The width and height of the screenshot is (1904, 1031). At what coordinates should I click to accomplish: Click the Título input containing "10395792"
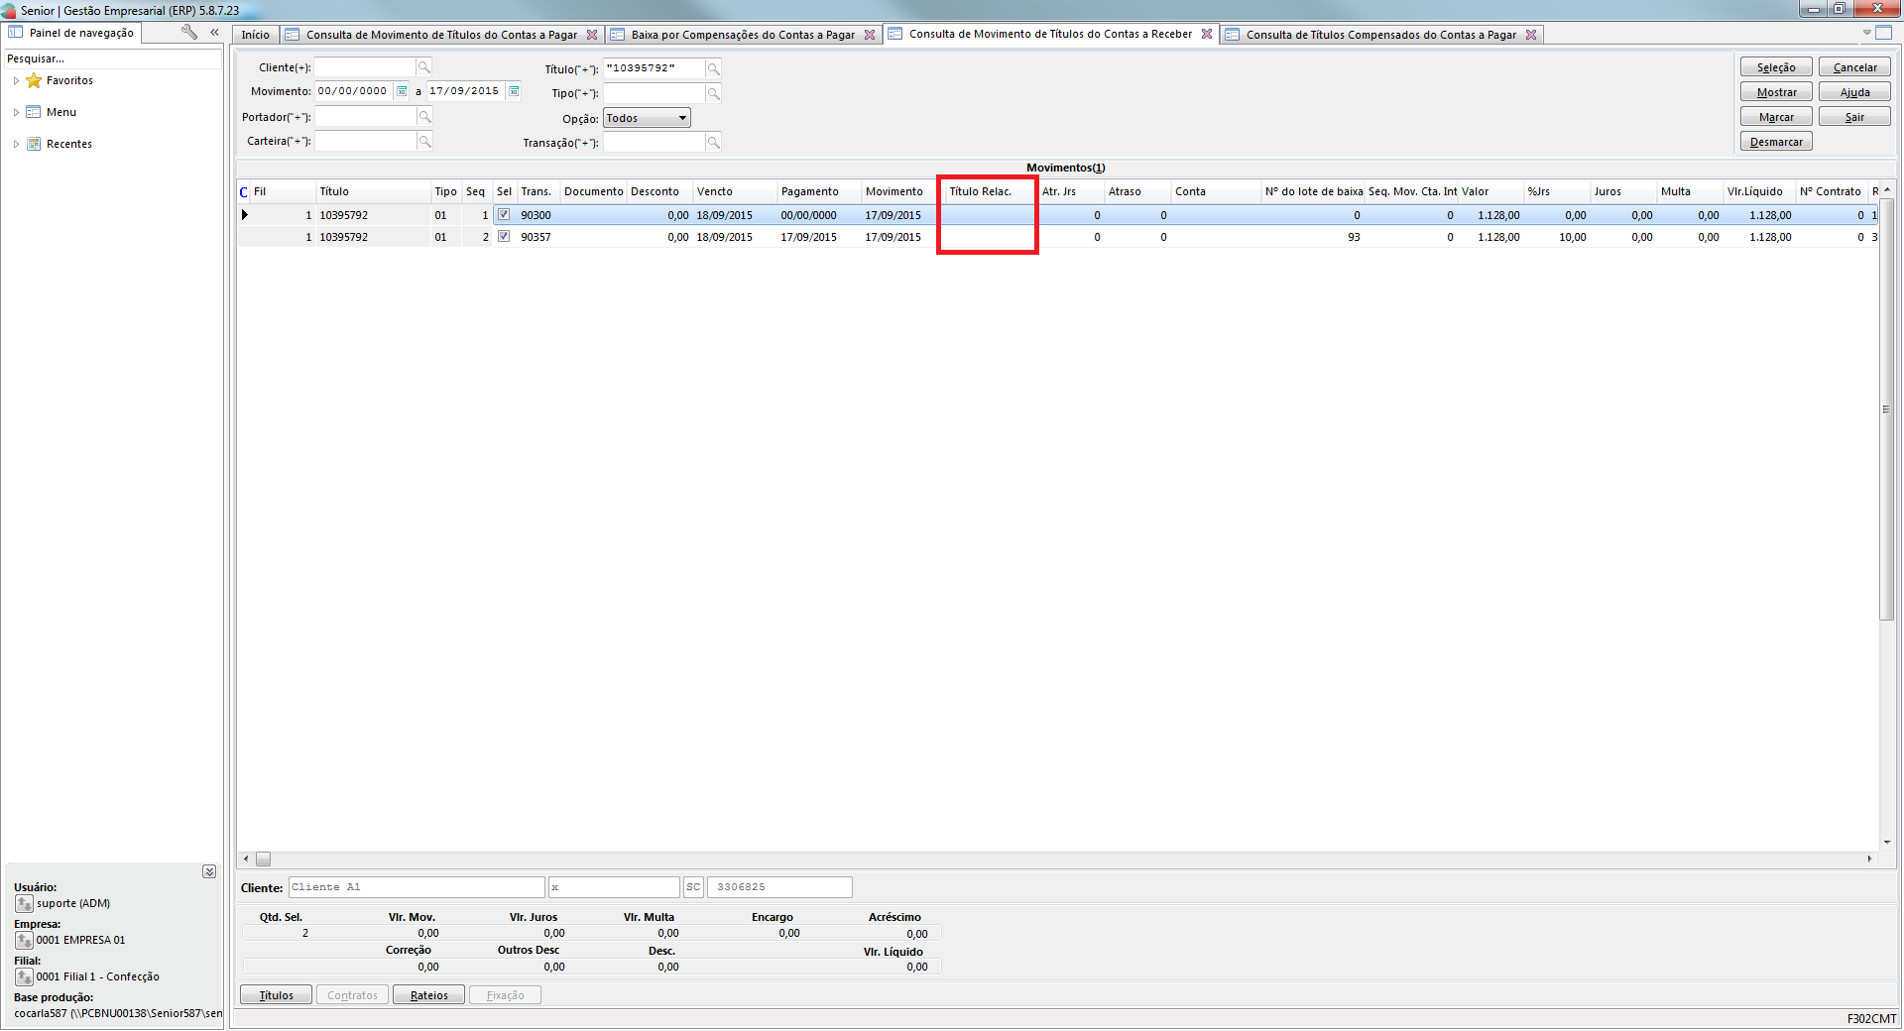(x=654, y=68)
